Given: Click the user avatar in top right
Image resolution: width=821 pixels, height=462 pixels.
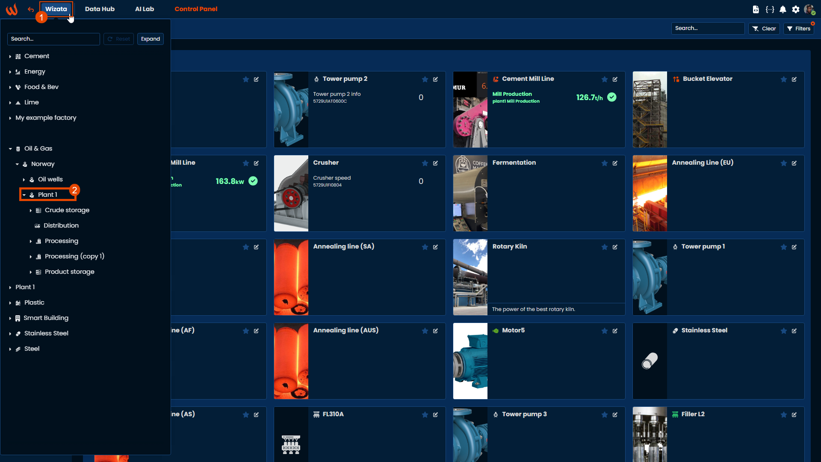Looking at the screenshot, I should point(809,9).
